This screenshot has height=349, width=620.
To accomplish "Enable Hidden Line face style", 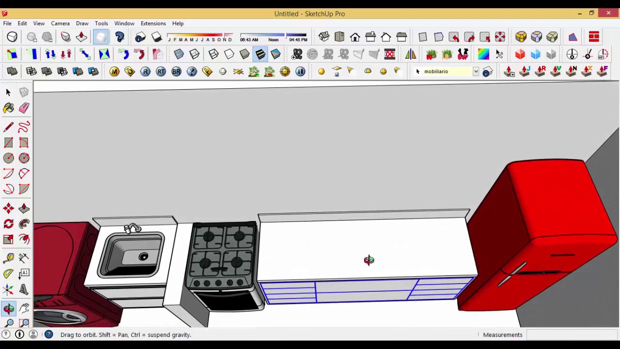I will click(x=229, y=54).
